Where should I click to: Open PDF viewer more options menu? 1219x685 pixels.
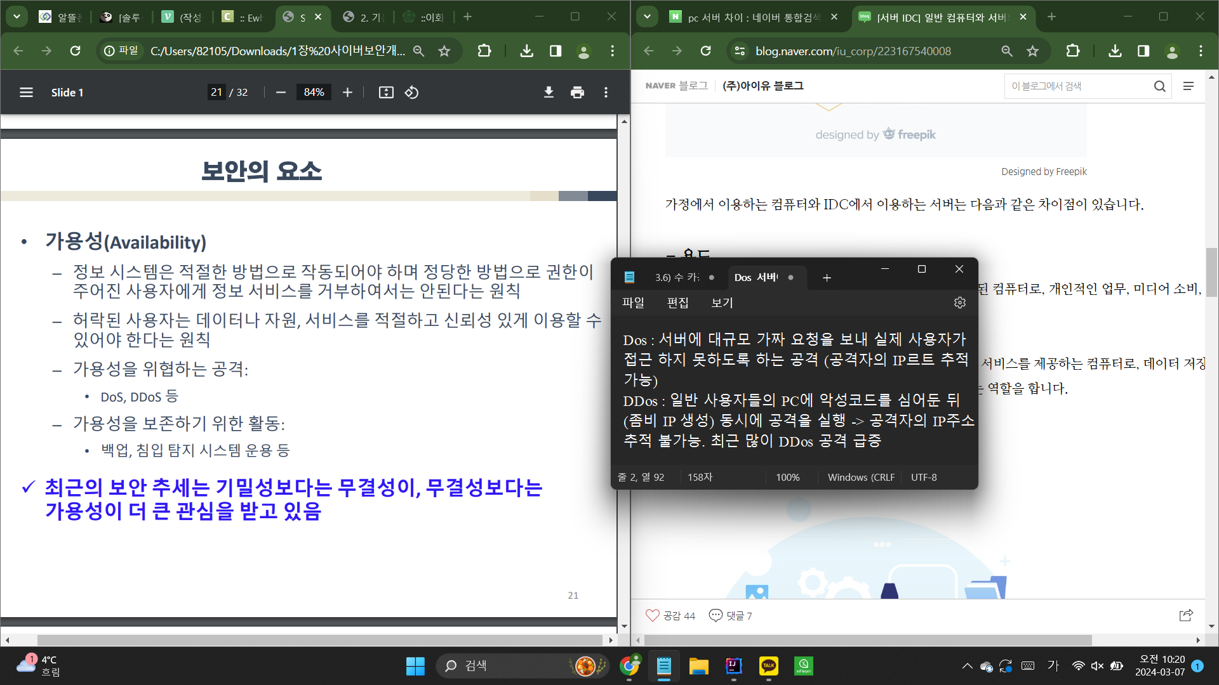(606, 93)
